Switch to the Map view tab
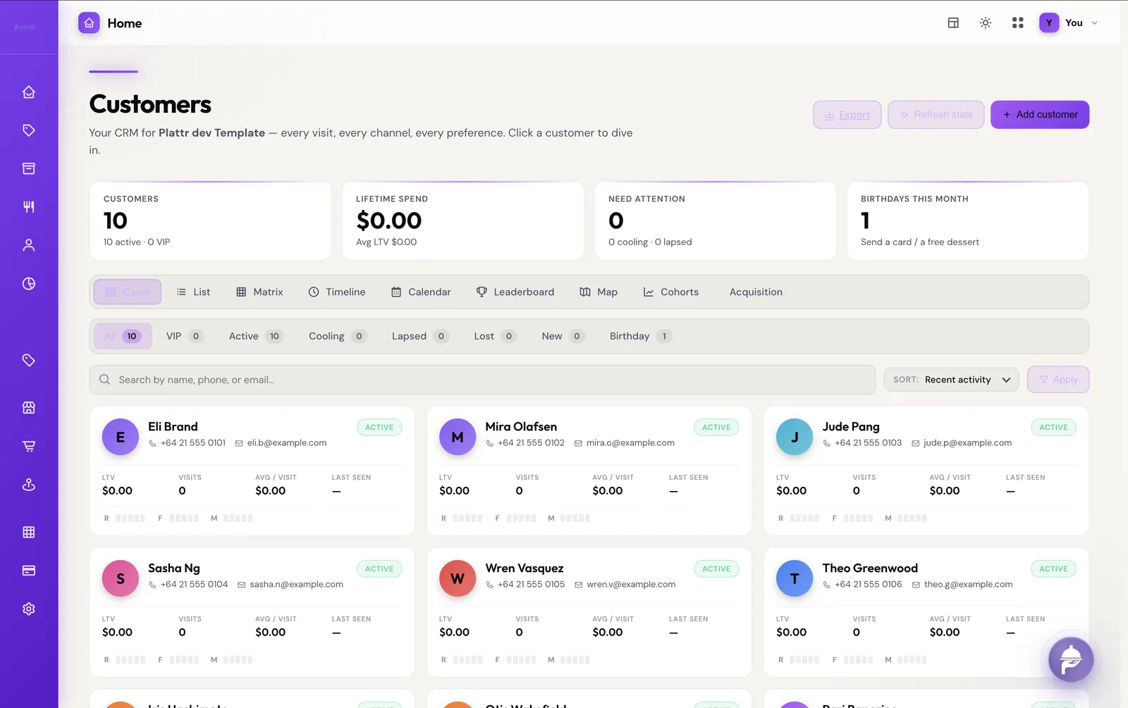Image resolution: width=1128 pixels, height=708 pixels. coord(599,292)
